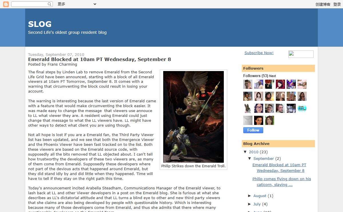Open the dark shaggy-haired man avatar
Image resolution: width=343 pixels, height=212 pixels.
pos(270,96)
